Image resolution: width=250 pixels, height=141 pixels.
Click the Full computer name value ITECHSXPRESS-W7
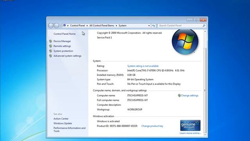137,100
